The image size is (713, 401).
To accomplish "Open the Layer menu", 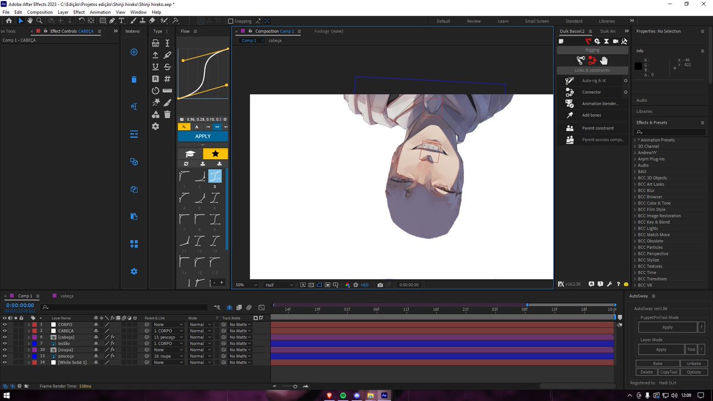I will [63, 12].
